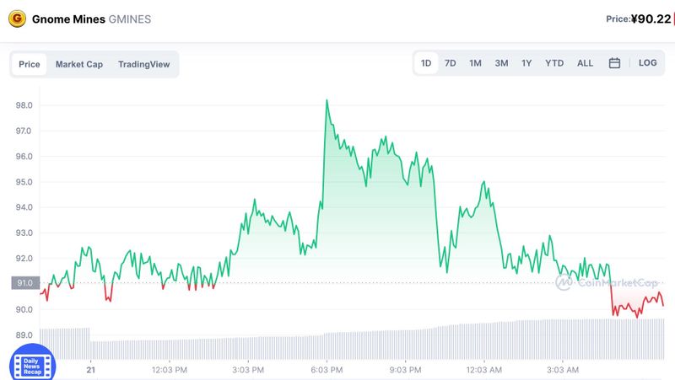675x380 pixels.
Task: Click the CoinMarketCap watermark logo
Action: click(607, 283)
